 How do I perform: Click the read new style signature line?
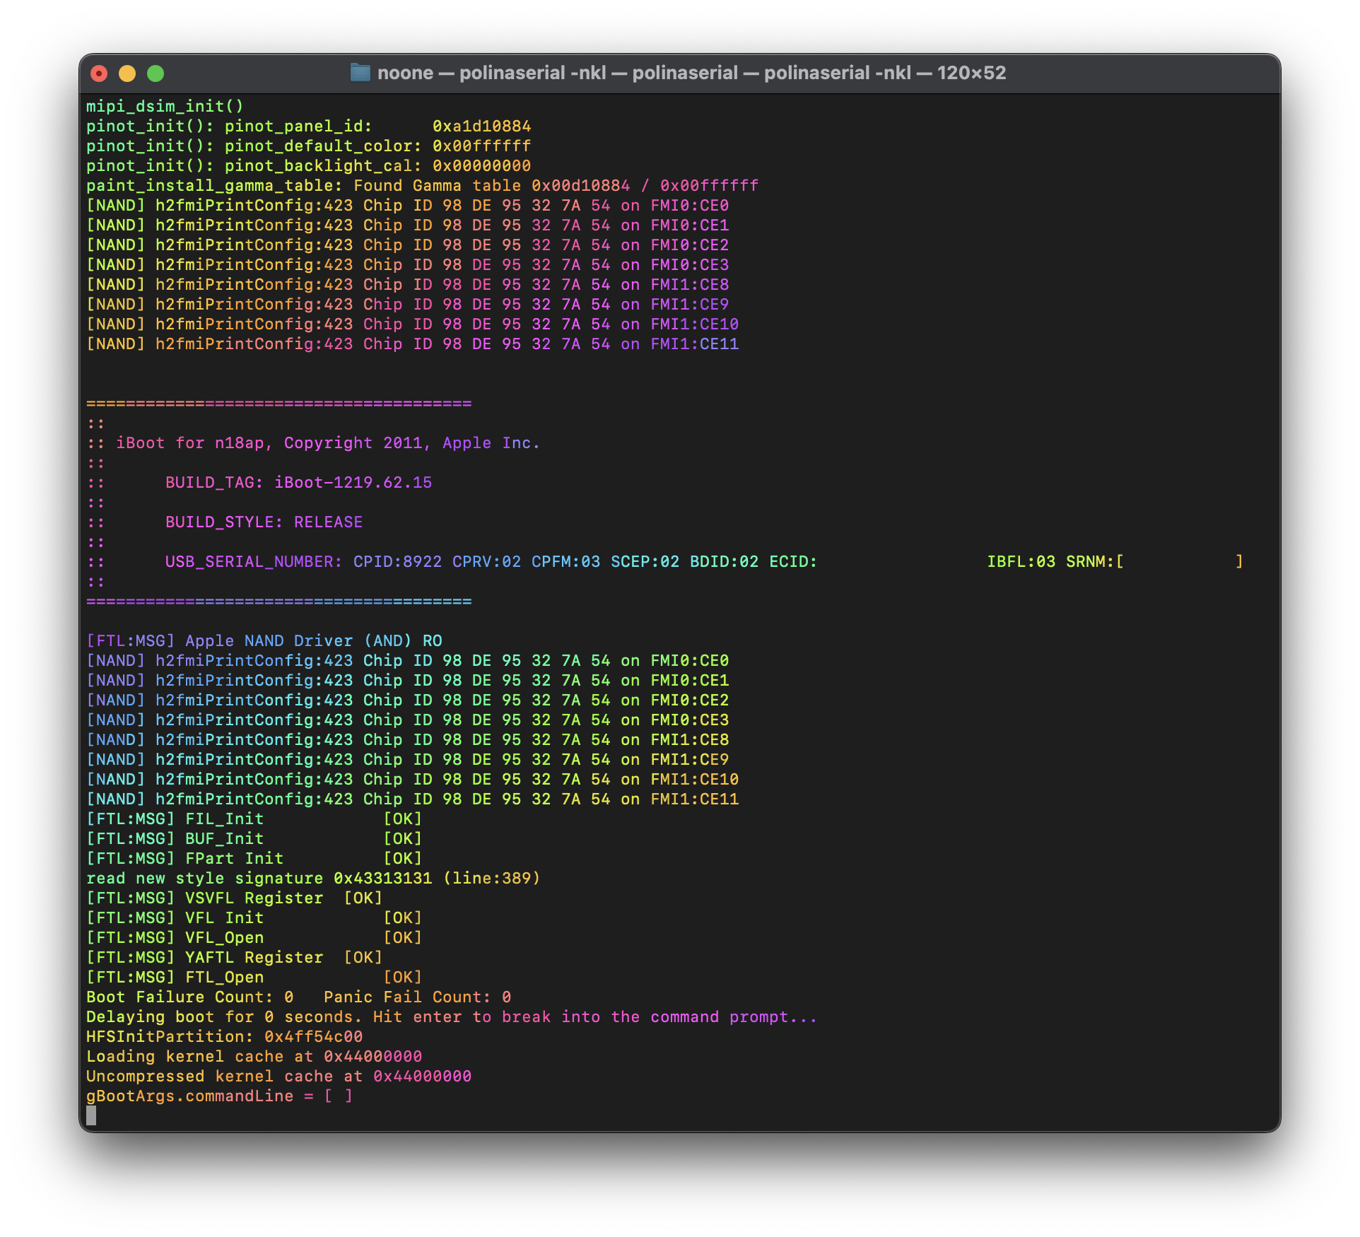[312, 879]
